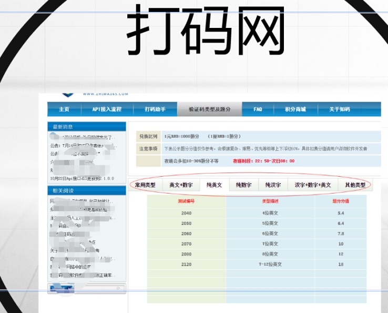Select test number 2070 cell
This screenshot has height=313, width=388.
pos(186,244)
